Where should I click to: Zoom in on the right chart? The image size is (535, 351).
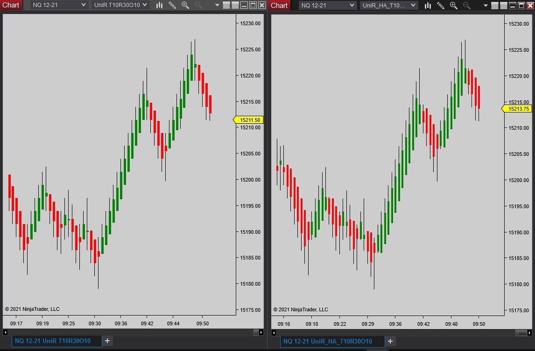coord(454,5)
